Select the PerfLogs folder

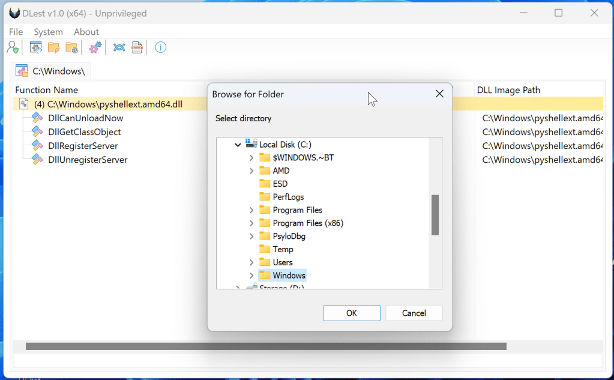pos(288,197)
